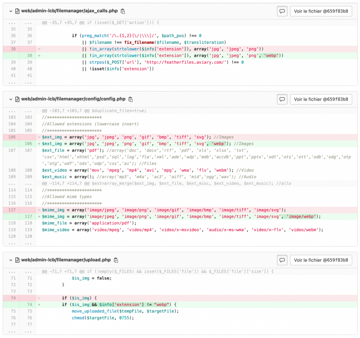Open the web/admin-lcb/filemanager/ajax_calls.php link

[70, 11]
